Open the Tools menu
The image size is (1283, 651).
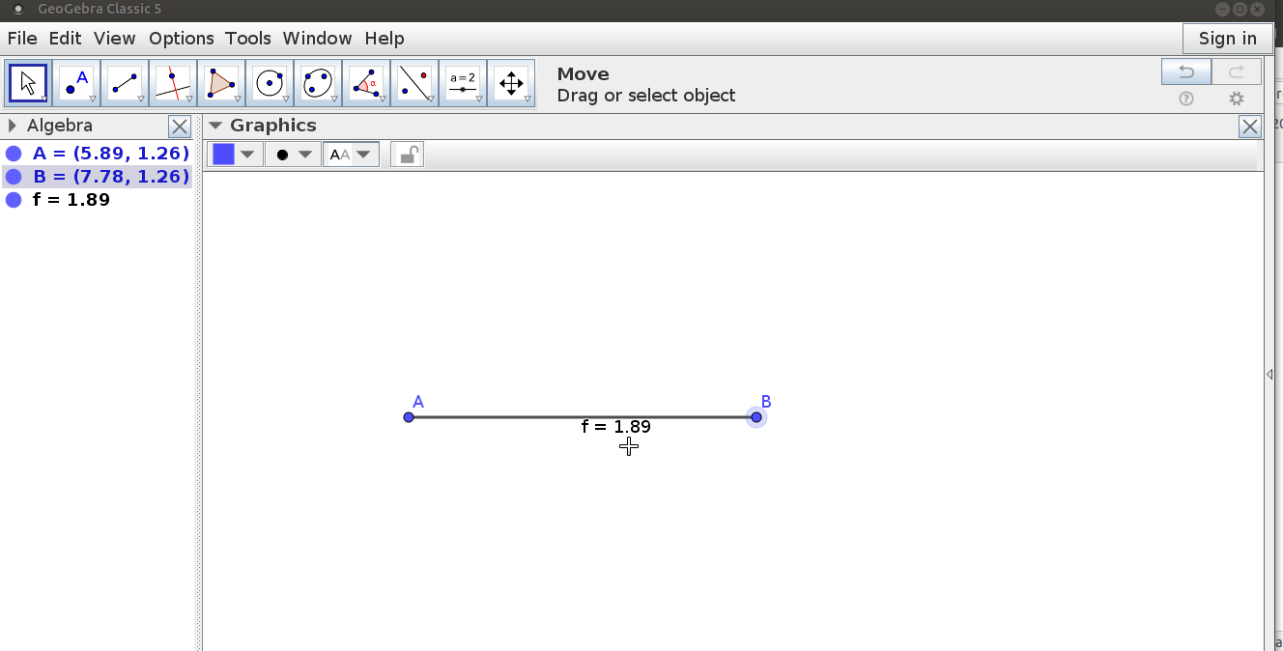[248, 39]
